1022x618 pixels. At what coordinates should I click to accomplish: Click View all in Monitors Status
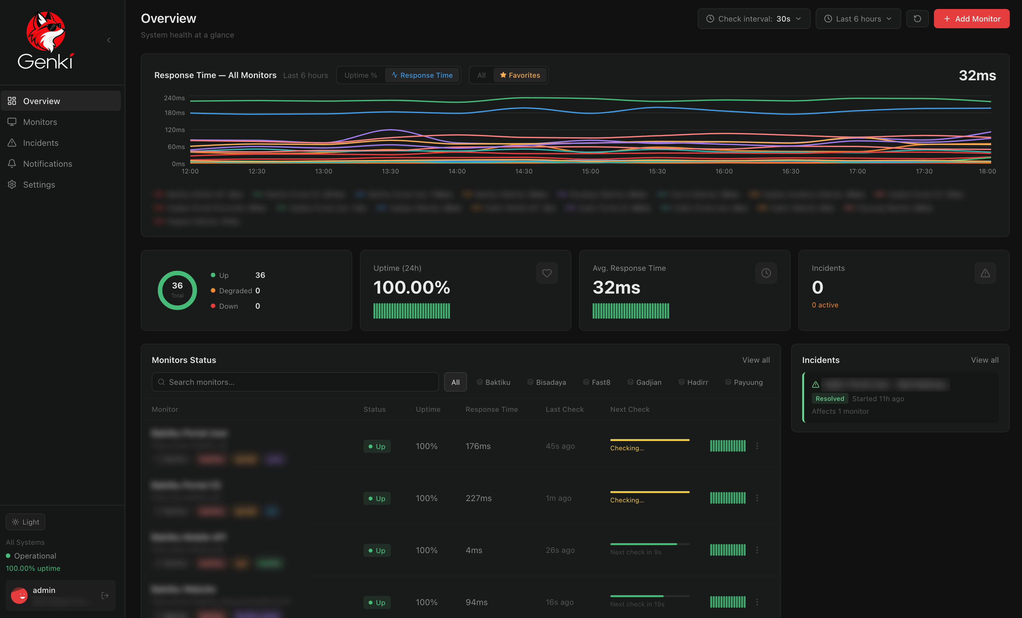tap(756, 360)
